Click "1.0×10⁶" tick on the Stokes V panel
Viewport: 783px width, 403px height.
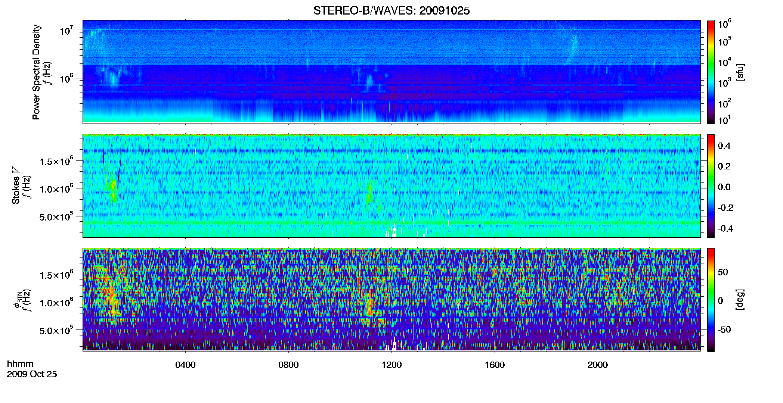click(56, 189)
